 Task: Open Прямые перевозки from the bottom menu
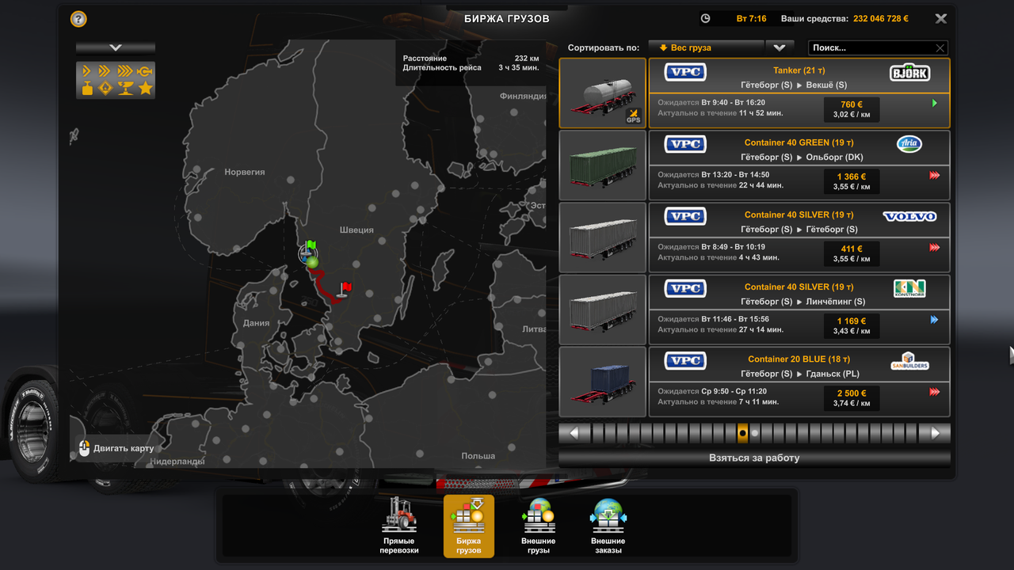tap(399, 525)
